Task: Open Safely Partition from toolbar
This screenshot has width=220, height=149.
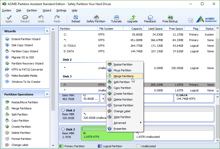Action: click(x=96, y=19)
